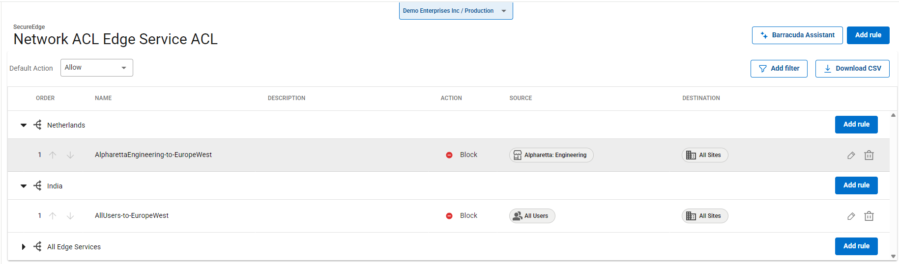The image size is (899, 264).
Task: Move AlpharettaEngineering rule up with arrow
Action: point(53,155)
